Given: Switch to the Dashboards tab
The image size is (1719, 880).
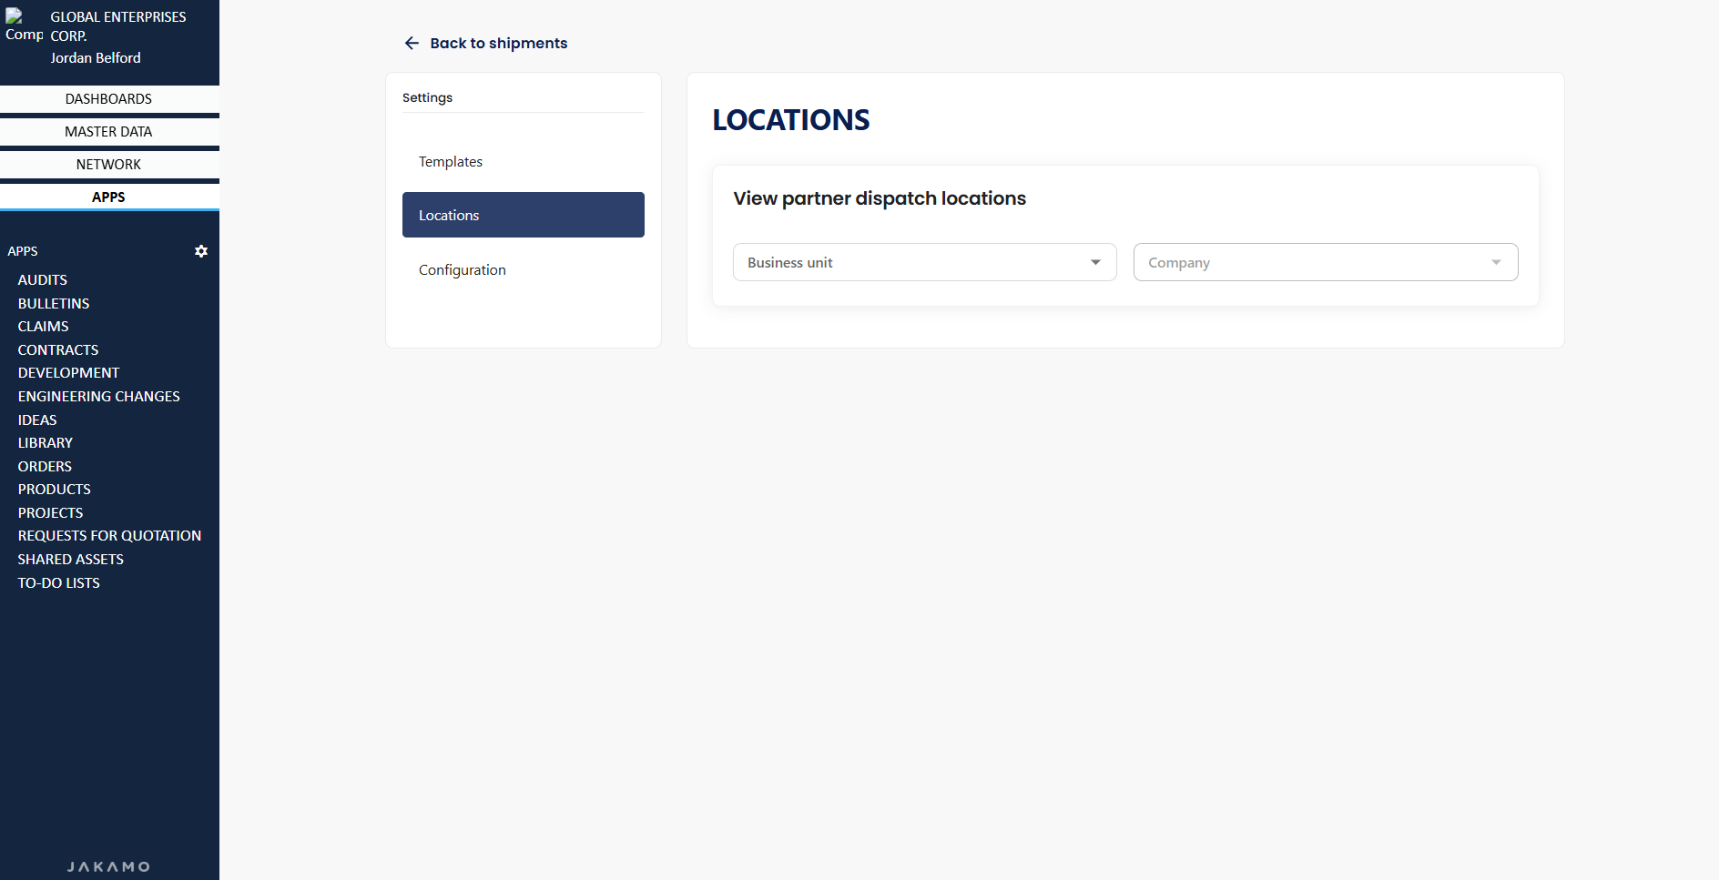Looking at the screenshot, I should pos(108,98).
